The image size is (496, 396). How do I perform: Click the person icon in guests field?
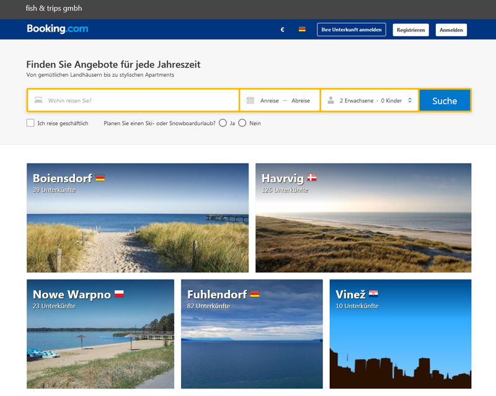click(331, 100)
